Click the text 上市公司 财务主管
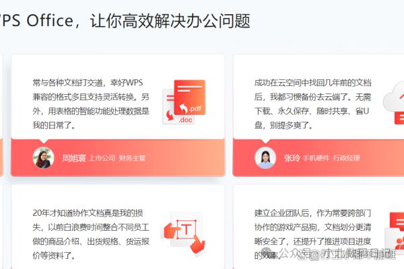Screen dimensions: 404x269 (x=117, y=158)
